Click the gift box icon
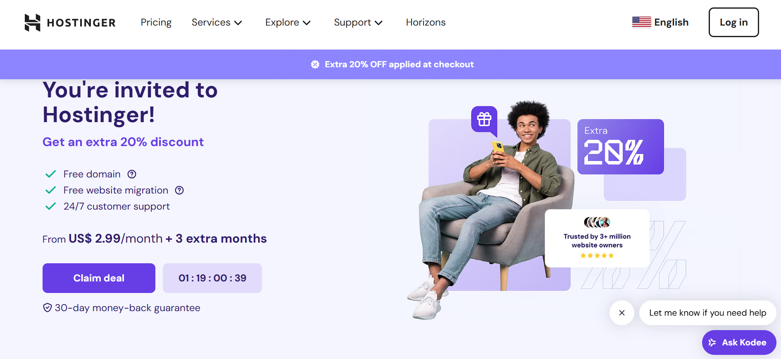Viewport: 781px width, 359px height. (484, 119)
